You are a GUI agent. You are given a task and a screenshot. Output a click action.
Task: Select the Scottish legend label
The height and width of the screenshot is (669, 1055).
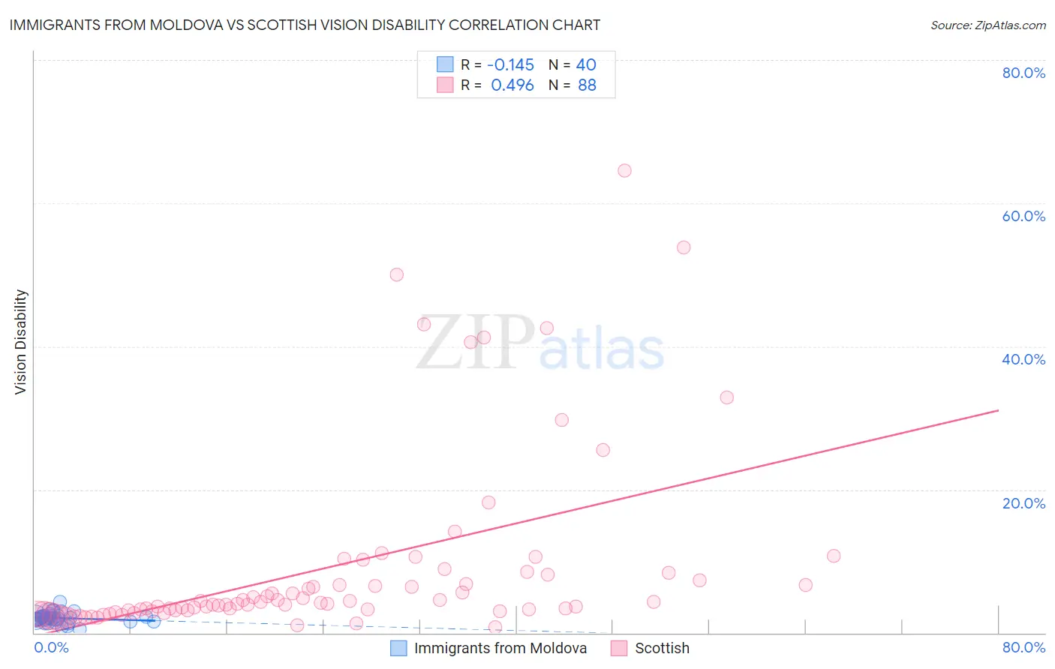tap(662, 648)
